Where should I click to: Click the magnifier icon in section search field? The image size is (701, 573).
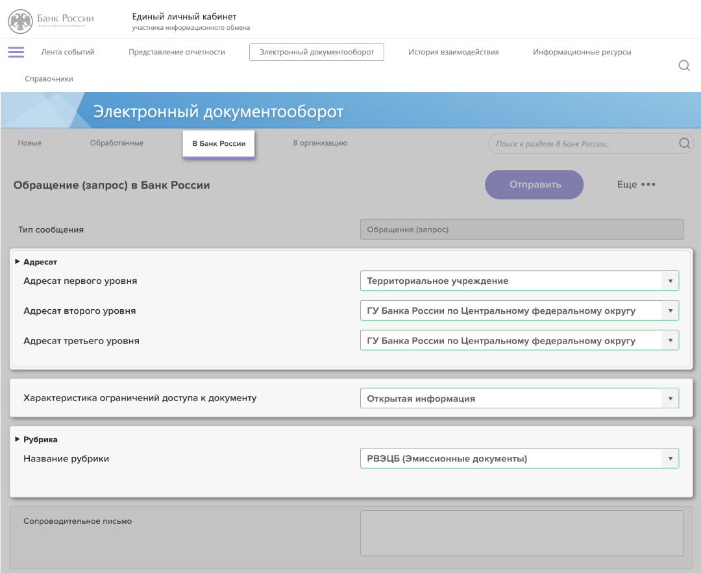pyautogui.click(x=685, y=143)
